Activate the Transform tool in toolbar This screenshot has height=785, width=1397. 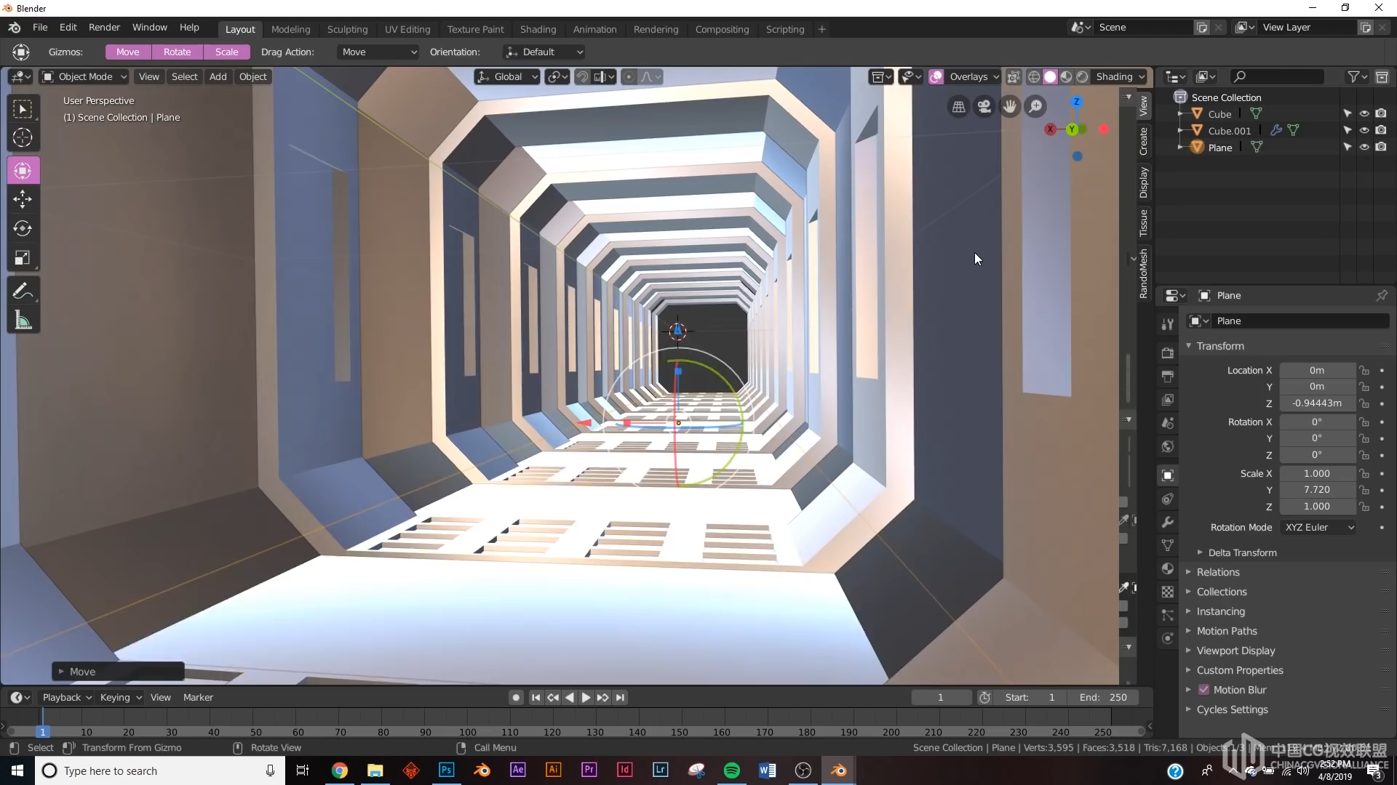pyautogui.click(x=23, y=171)
